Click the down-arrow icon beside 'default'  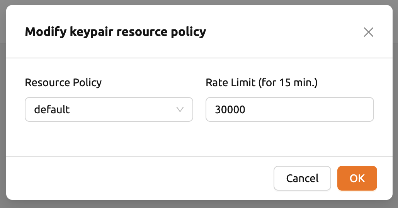[x=180, y=109]
